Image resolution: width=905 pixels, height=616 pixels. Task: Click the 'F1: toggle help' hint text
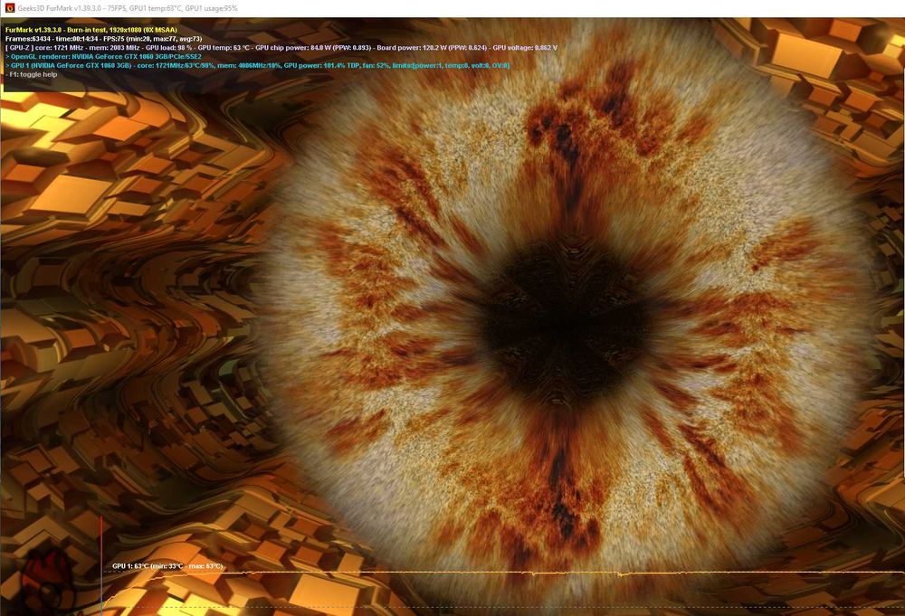tap(31, 74)
